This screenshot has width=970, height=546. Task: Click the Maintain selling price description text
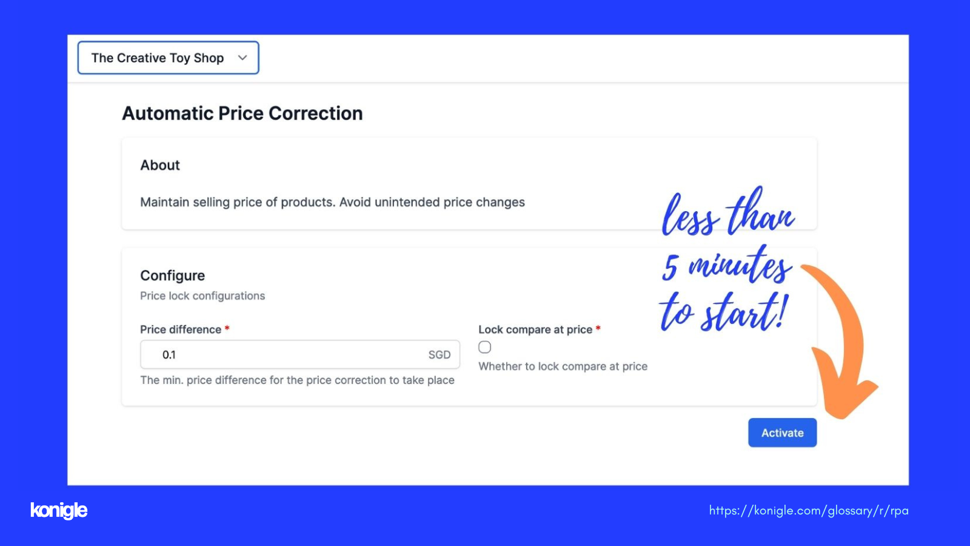[x=332, y=202]
